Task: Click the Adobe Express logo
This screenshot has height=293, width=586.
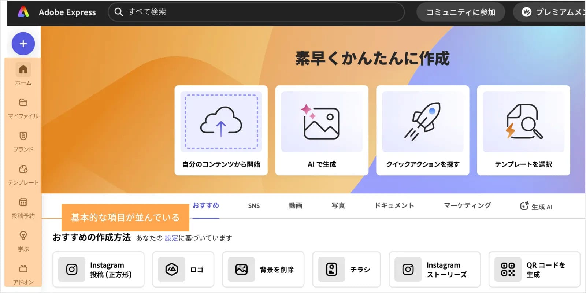Action: (23, 12)
